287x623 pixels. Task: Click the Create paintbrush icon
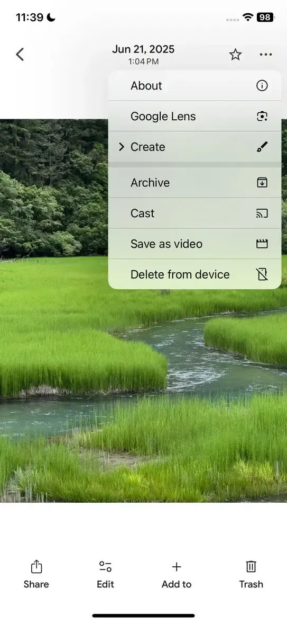(x=262, y=147)
